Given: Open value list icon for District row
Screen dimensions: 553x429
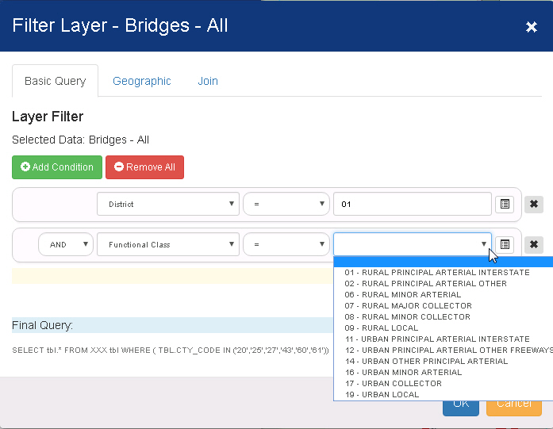Looking at the screenshot, I should coord(504,205).
